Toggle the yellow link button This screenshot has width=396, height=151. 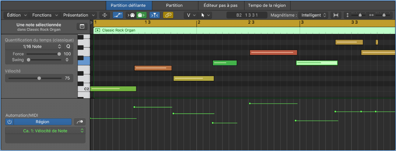pyautogui.click(x=168, y=15)
